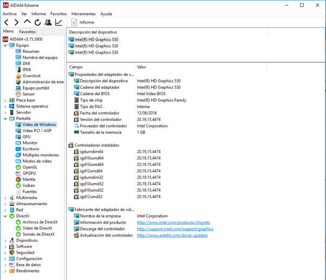The width and height of the screenshot is (326, 280).
Task: Click the Back navigation arrow
Action: pyautogui.click(x=7, y=22)
